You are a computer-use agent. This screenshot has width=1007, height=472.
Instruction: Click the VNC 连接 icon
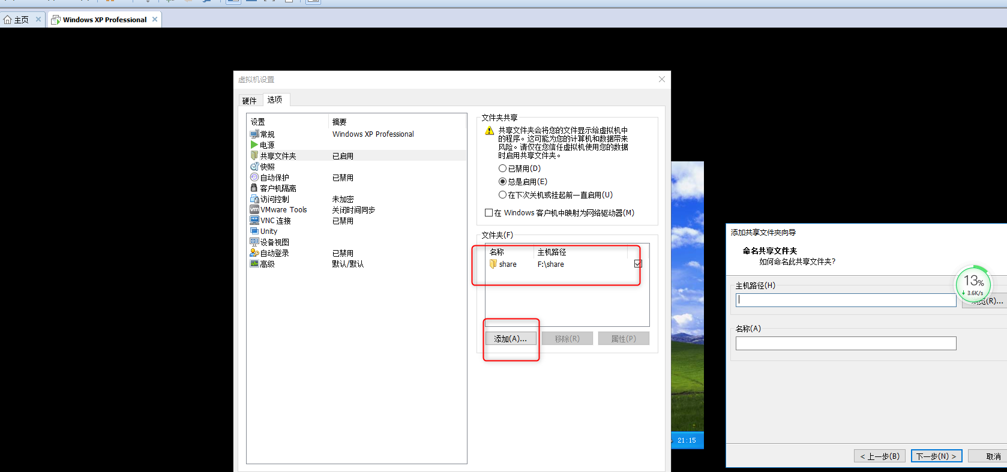[x=254, y=221]
